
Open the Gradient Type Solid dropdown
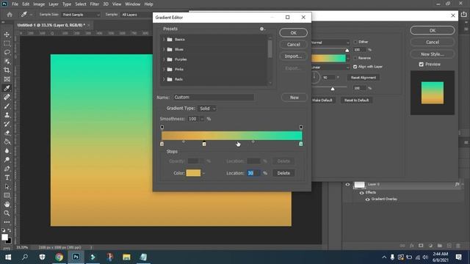coord(207,109)
